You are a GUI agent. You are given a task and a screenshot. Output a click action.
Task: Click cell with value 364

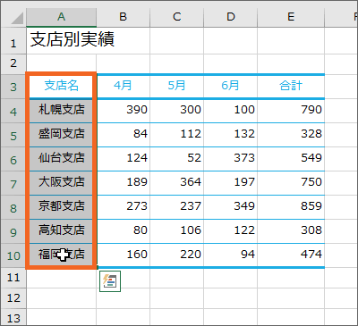[x=177, y=183]
